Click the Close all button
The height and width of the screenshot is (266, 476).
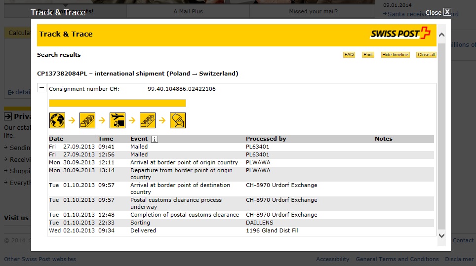pos(426,55)
